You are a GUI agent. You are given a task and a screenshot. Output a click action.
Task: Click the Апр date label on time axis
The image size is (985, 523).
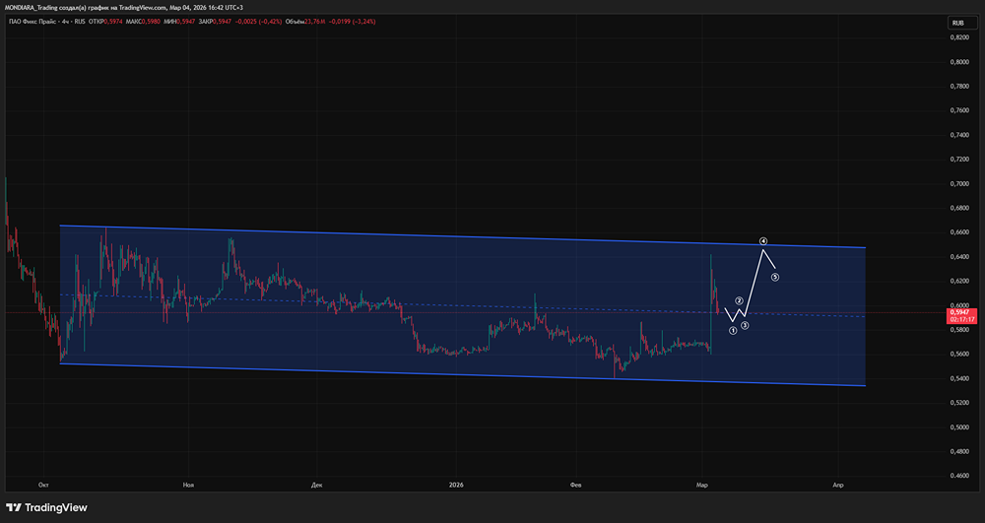(x=836, y=485)
